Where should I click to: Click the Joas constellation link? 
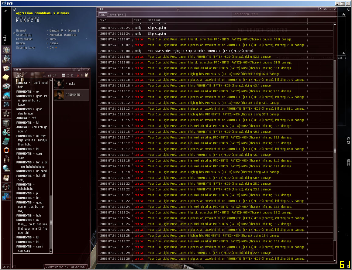53,39
